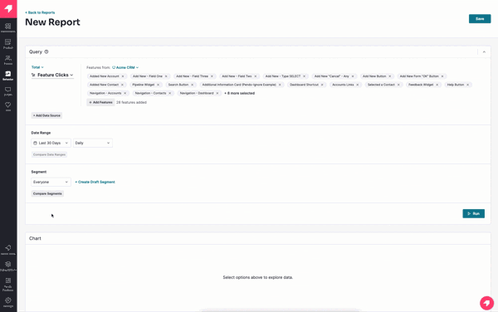Click the Add Features button
Image resolution: width=498 pixels, height=312 pixels.
click(x=100, y=103)
